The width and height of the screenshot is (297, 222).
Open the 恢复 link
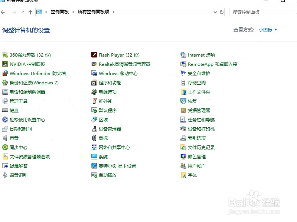pos(192,101)
